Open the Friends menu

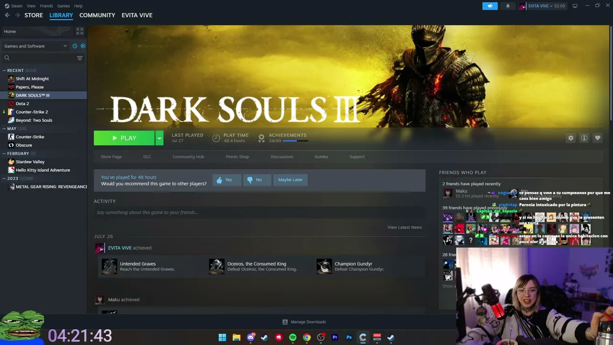(46, 6)
